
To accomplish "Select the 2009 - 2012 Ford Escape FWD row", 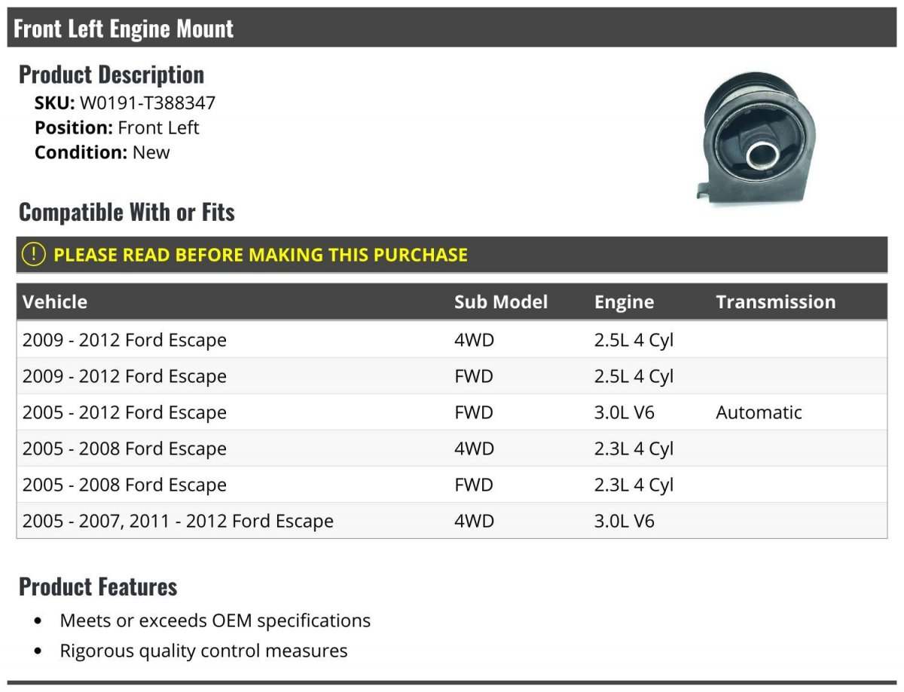I will (x=452, y=376).
